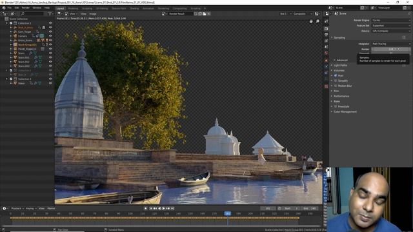The width and height of the screenshot is (413, 232).
Task: Open the Scene properties tab
Action: (327, 47)
